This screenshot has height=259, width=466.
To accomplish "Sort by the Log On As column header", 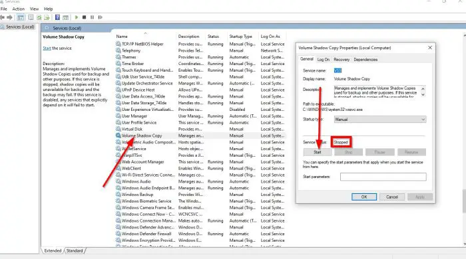I will [x=272, y=36].
